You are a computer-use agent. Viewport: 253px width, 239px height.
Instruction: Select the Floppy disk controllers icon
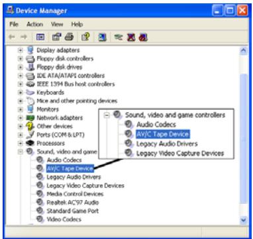pos(30,59)
